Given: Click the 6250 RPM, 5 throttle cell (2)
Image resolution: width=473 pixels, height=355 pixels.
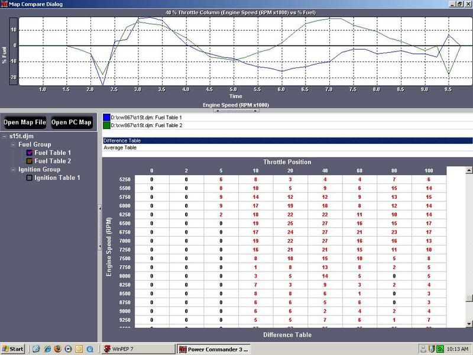Looking at the screenshot, I should pyautogui.click(x=221, y=215).
